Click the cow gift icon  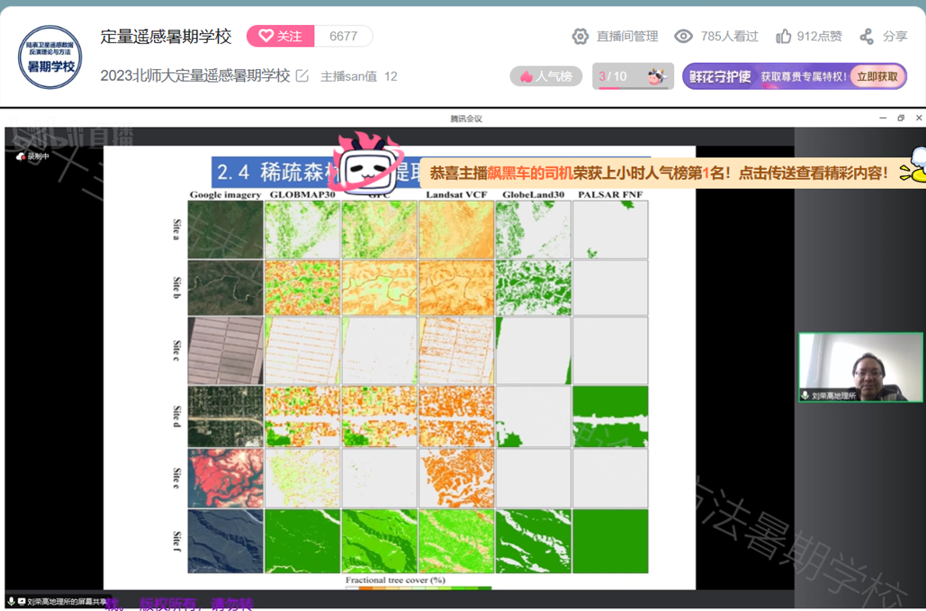click(x=656, y=76)
